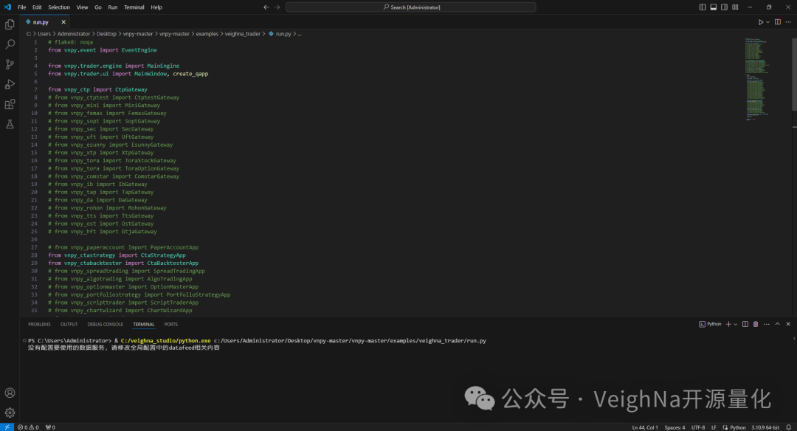
Task: Click the Search [Administrator] command box
Action: [x=412, y=7]
